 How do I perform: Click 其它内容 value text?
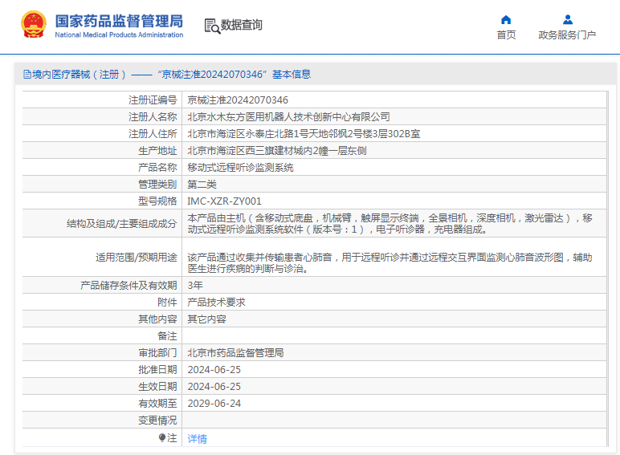pyautogui.click(x=206, y=319)
